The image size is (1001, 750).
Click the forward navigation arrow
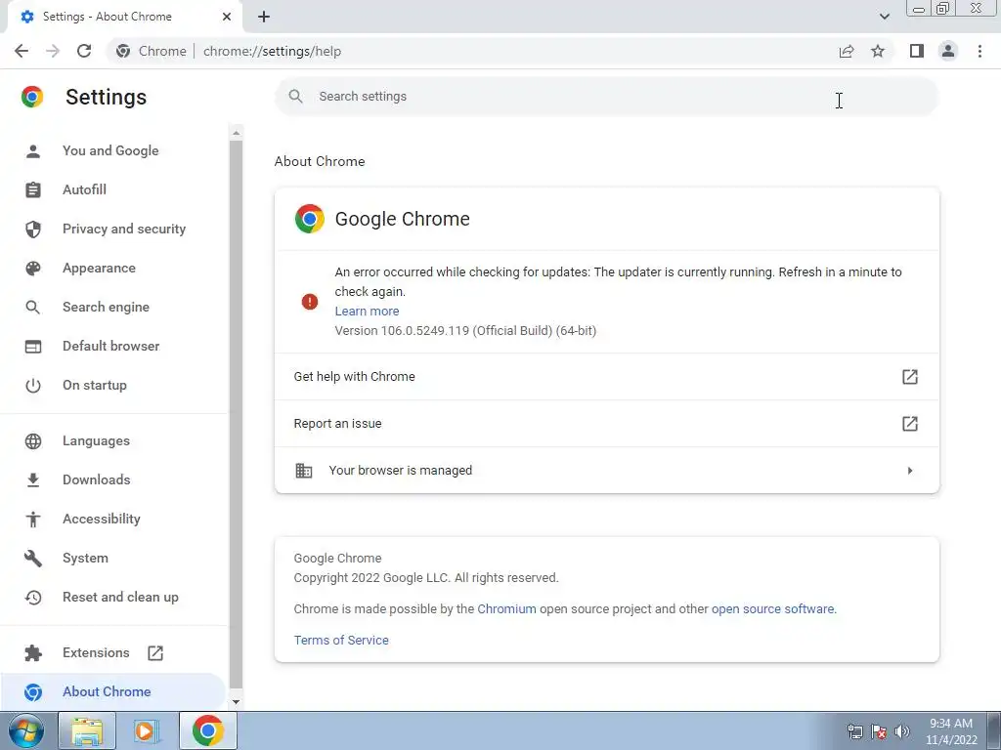pos(53,51)
